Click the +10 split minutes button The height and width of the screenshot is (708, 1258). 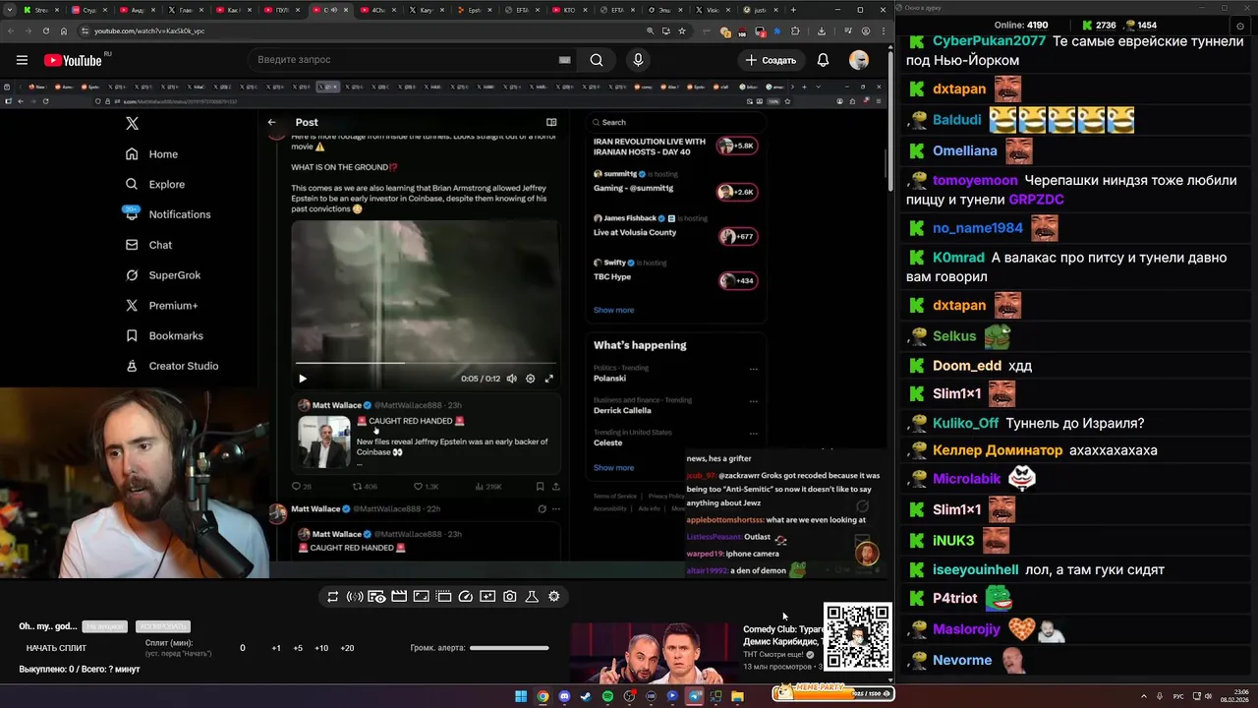tap(321, 648)
